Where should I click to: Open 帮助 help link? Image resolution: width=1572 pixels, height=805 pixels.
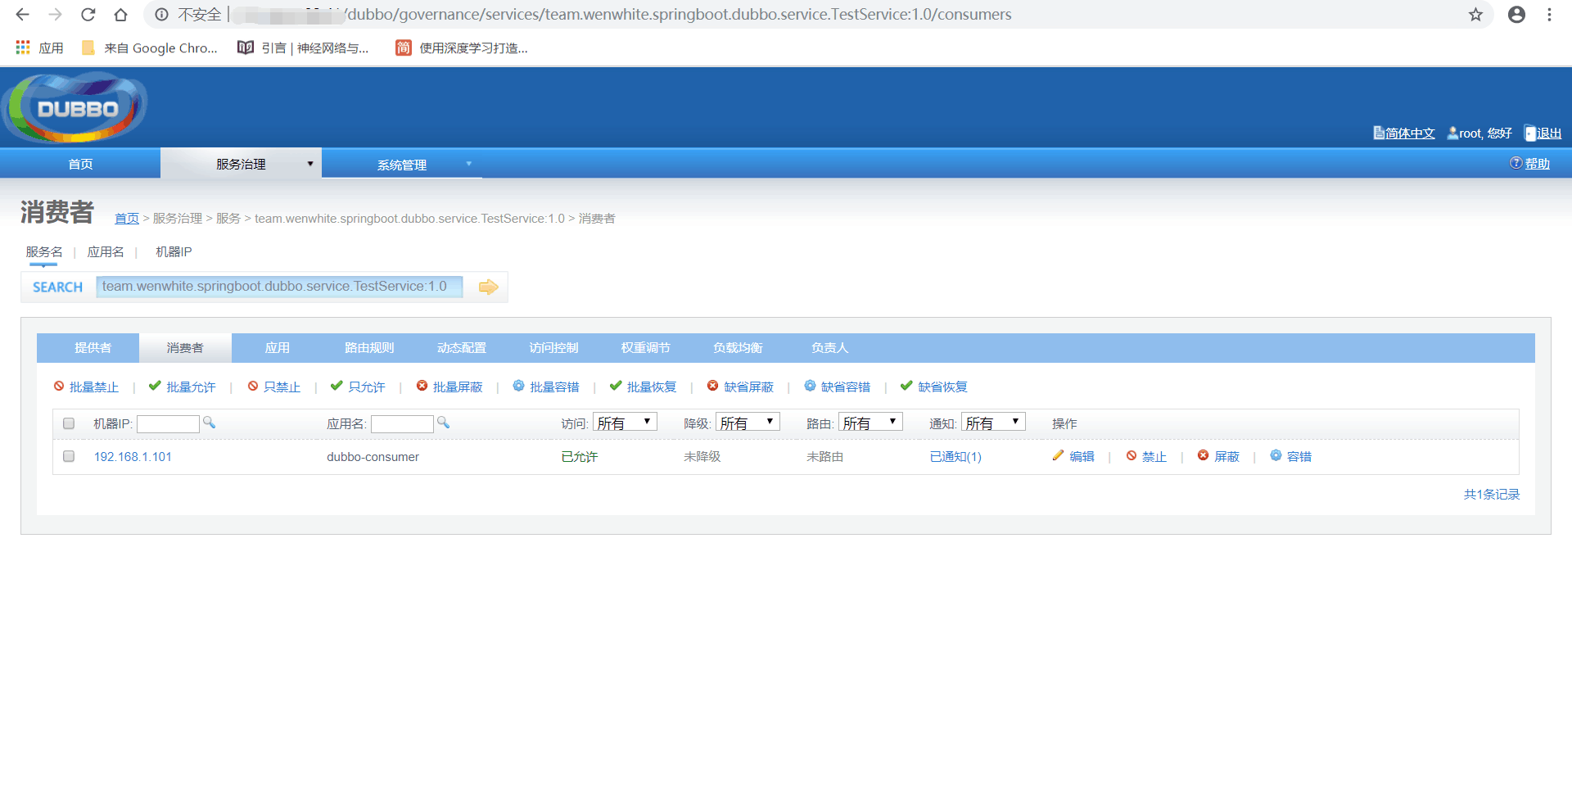[x=1530, y=164]
